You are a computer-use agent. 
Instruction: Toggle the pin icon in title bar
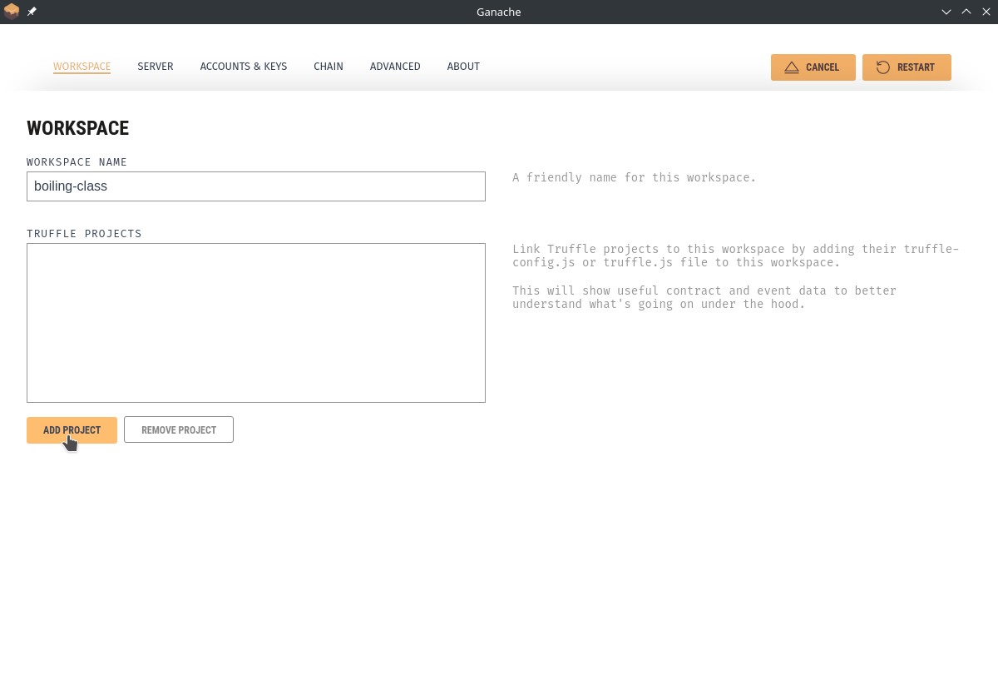(32, 12)
